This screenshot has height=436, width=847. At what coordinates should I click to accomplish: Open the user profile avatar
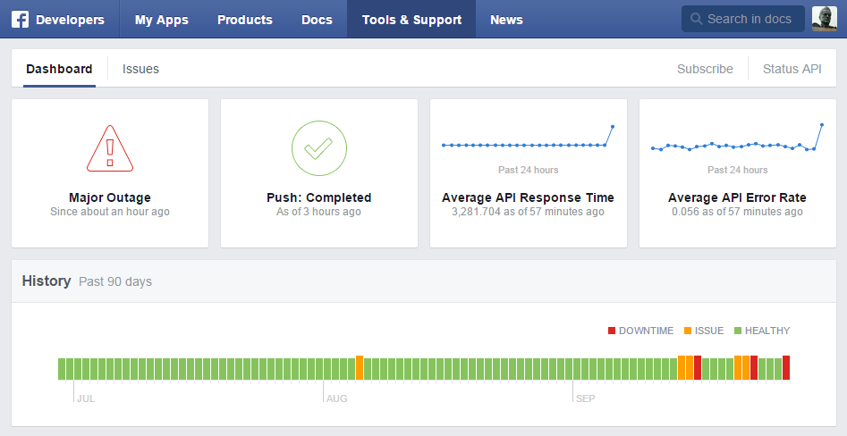(x=824, y=19)
